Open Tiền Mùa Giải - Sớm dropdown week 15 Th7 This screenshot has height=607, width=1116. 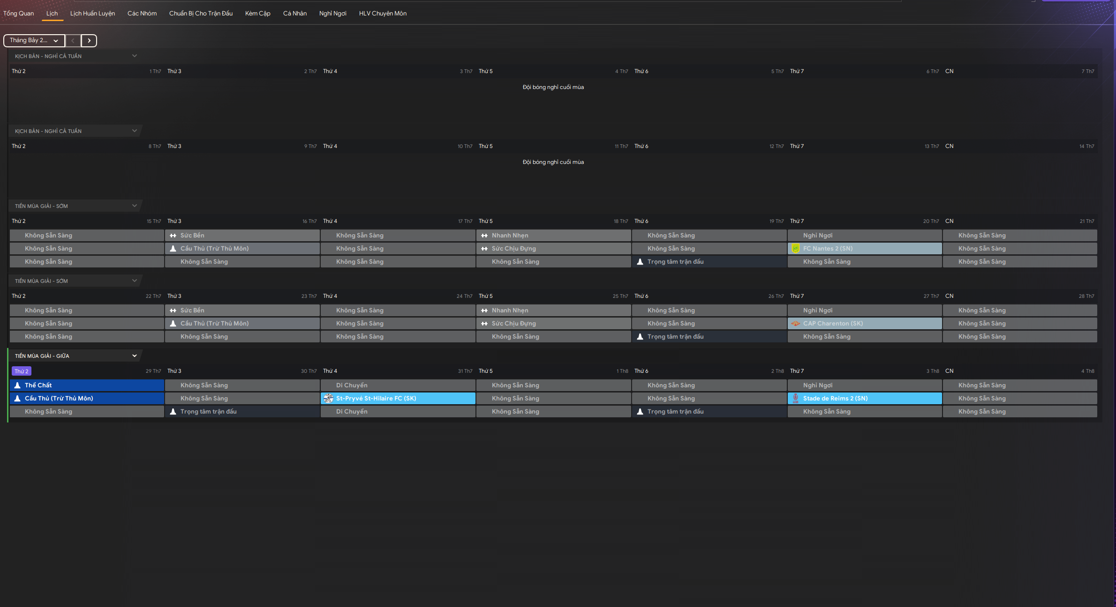pyautogui.click(x=75, y=206)
